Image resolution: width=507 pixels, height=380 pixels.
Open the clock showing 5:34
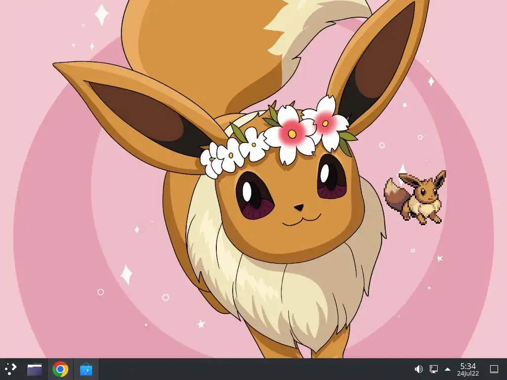point(468,369)
